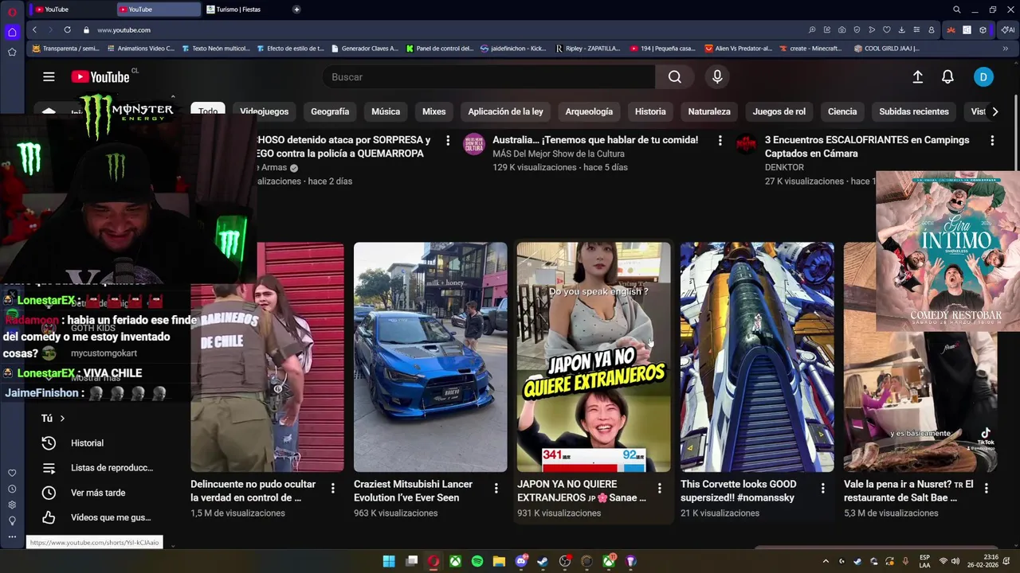
Task: Open options for Delincuente no pudo ocultar short
Action: coord(333,488)
